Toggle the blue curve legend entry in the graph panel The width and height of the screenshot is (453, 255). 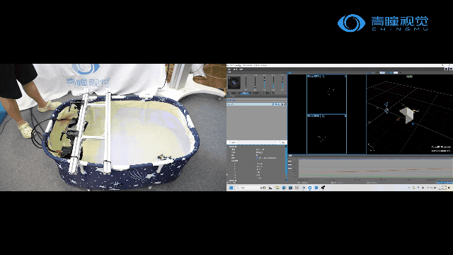click(x=289, y=168)
